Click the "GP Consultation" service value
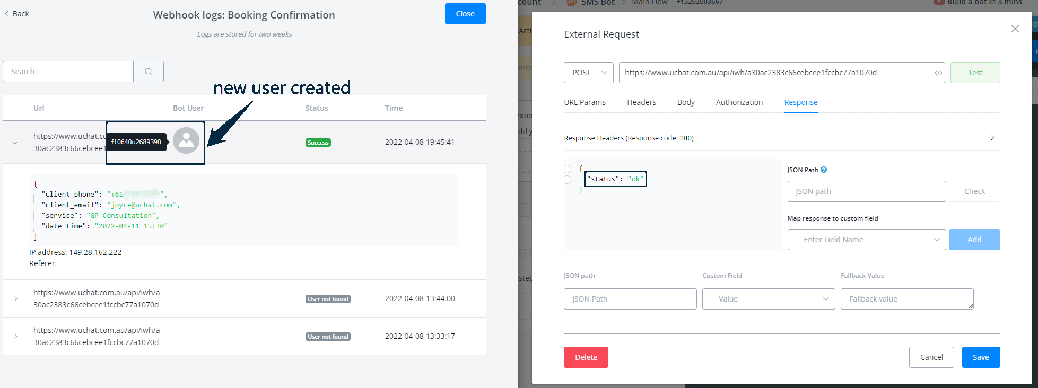Screen dimensions: 1038x388 tap(123, 216)
